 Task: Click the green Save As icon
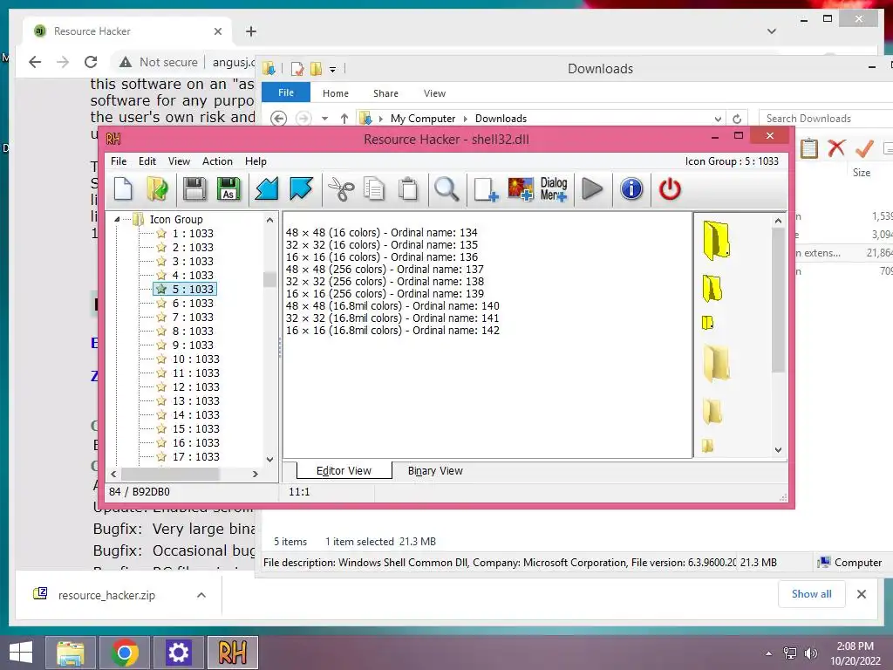click(228, 189)
